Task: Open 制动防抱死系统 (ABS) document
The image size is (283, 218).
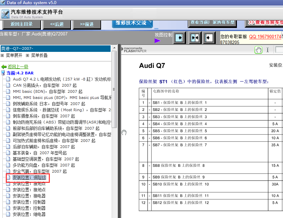Action: pyautogui.click(x=62, y=122)
